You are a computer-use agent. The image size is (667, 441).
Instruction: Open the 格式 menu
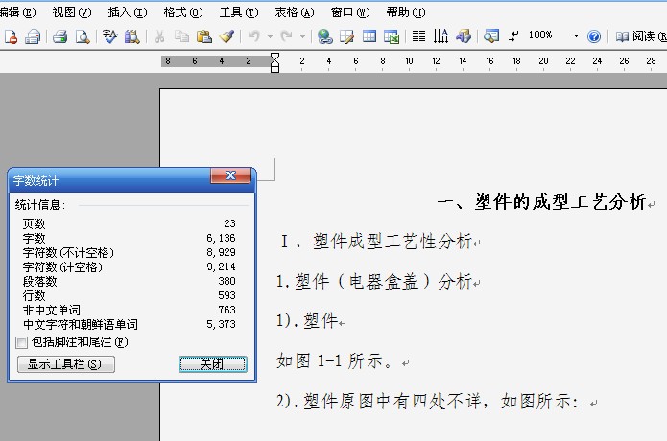(183, 12)
